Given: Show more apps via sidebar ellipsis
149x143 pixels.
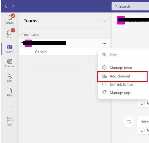Looking at the screenshot, I should (x=10, y=107).
